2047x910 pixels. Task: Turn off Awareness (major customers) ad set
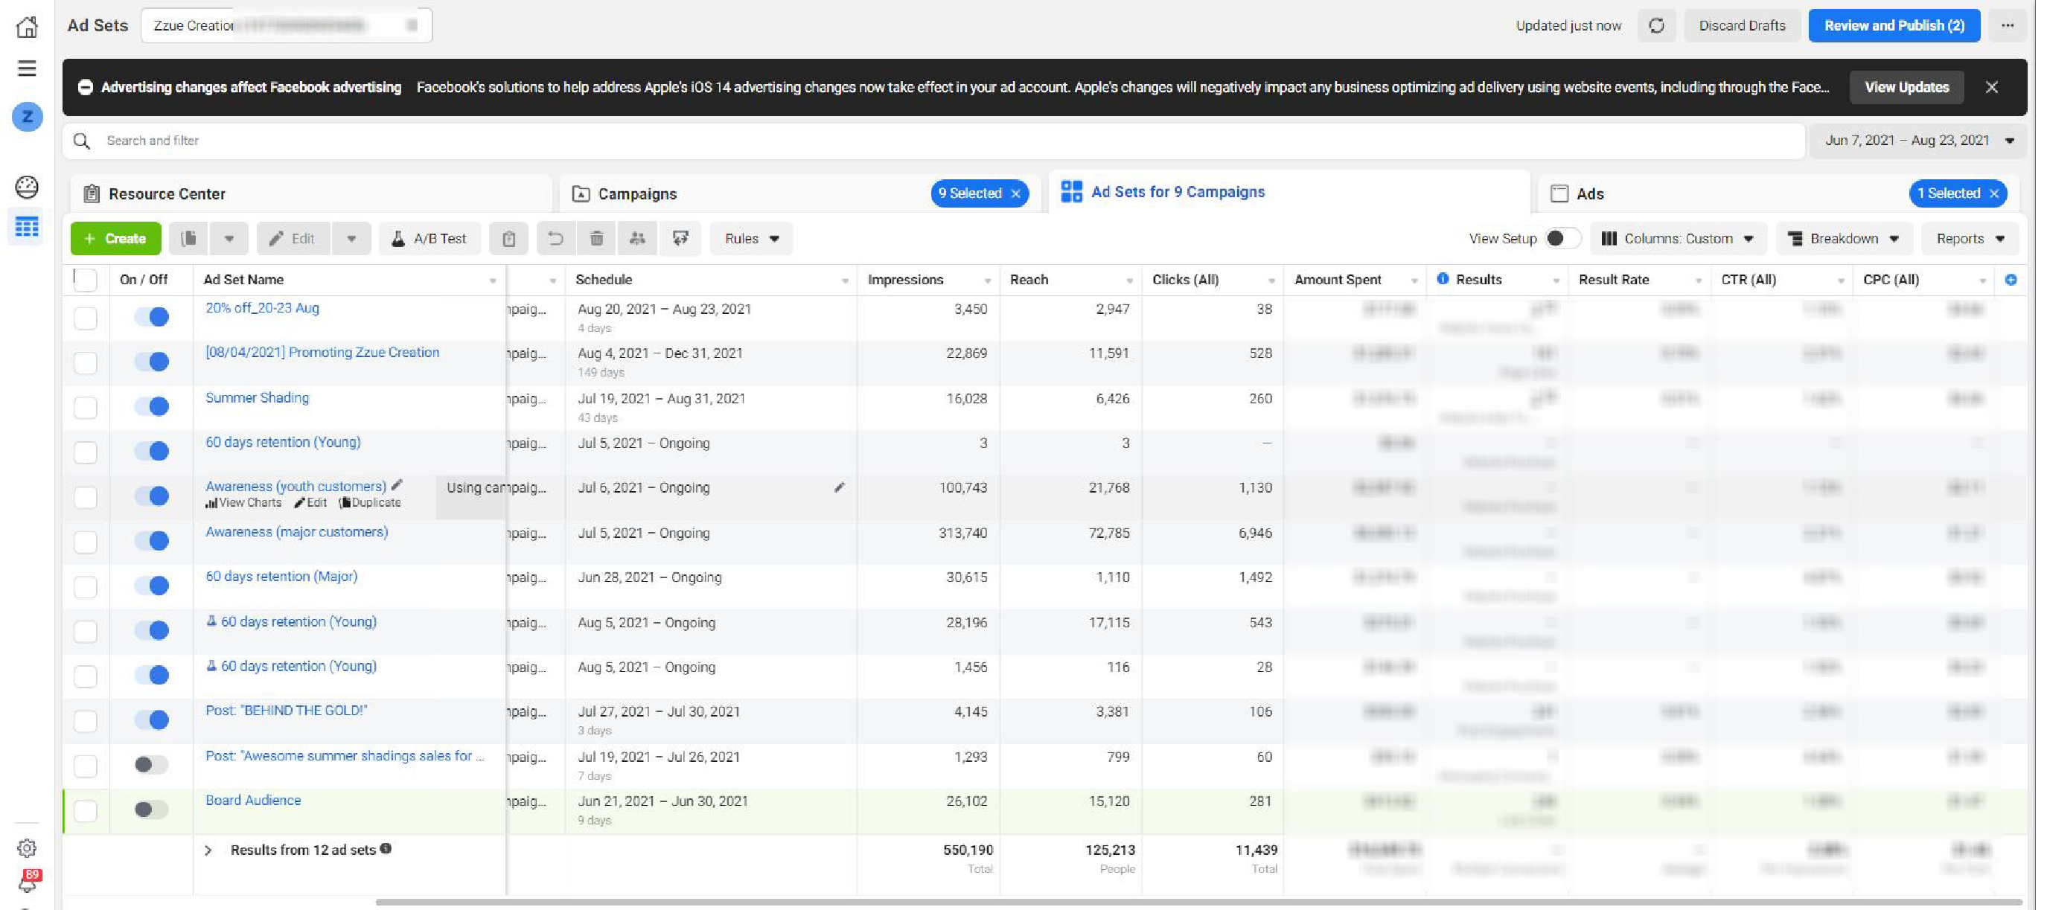151,541
